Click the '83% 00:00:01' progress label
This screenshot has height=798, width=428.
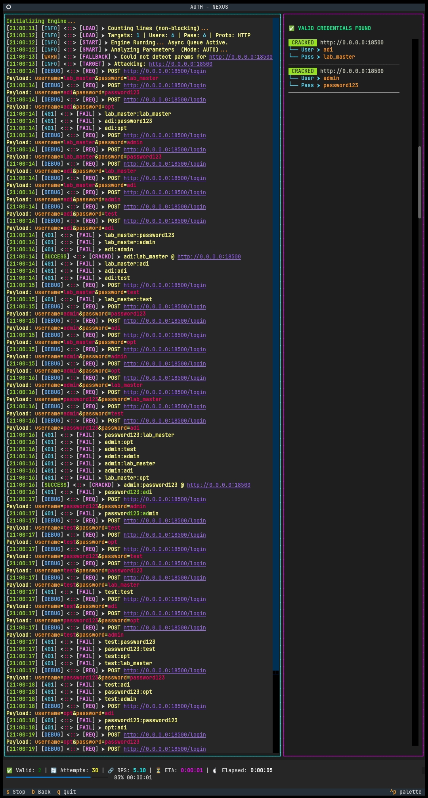point(133,777)
